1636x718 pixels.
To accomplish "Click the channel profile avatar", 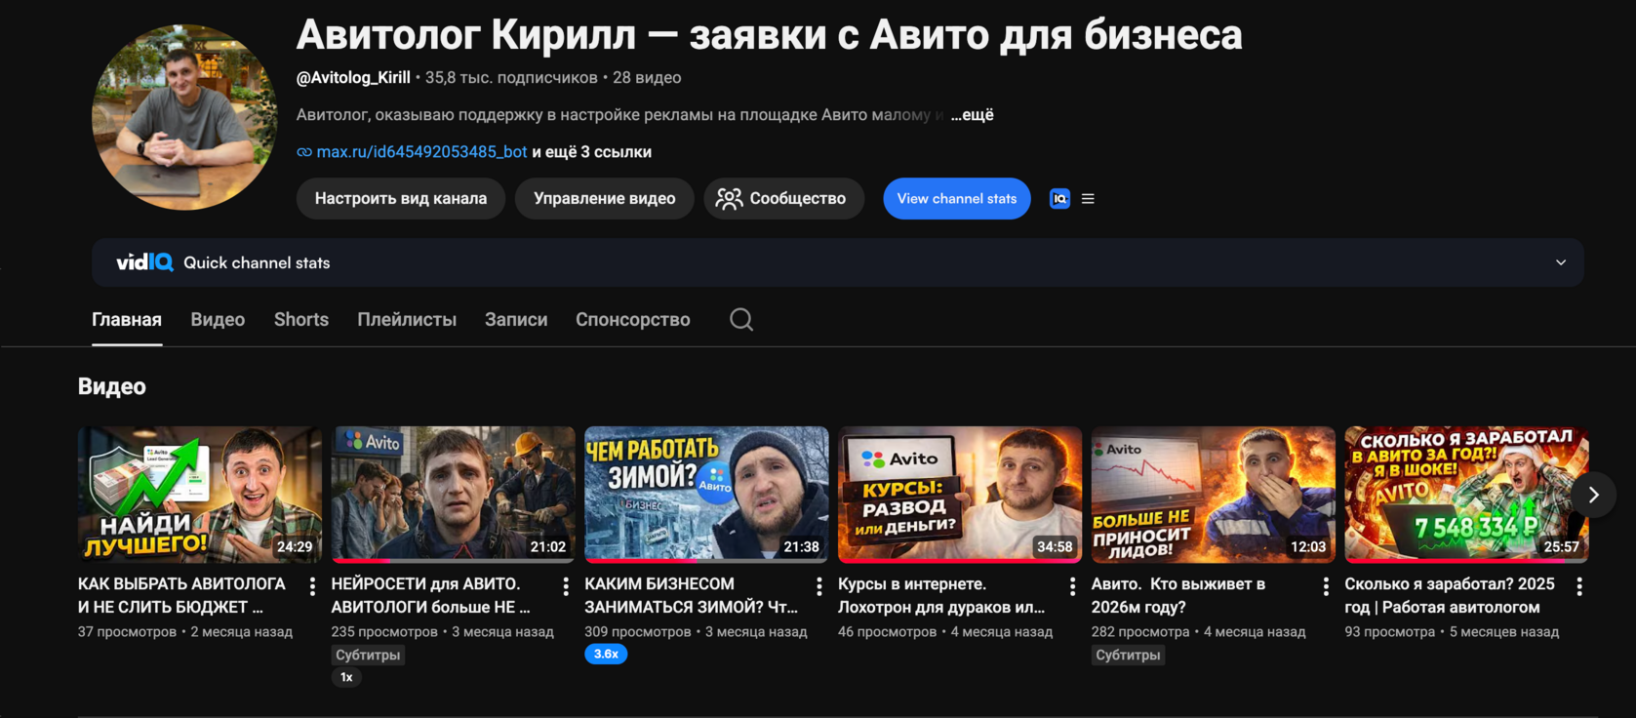I will (x=184, y=117).
